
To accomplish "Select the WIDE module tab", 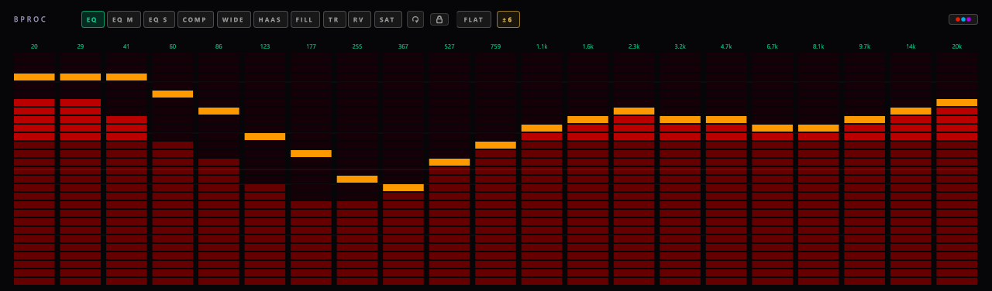I will click(234, 19).
